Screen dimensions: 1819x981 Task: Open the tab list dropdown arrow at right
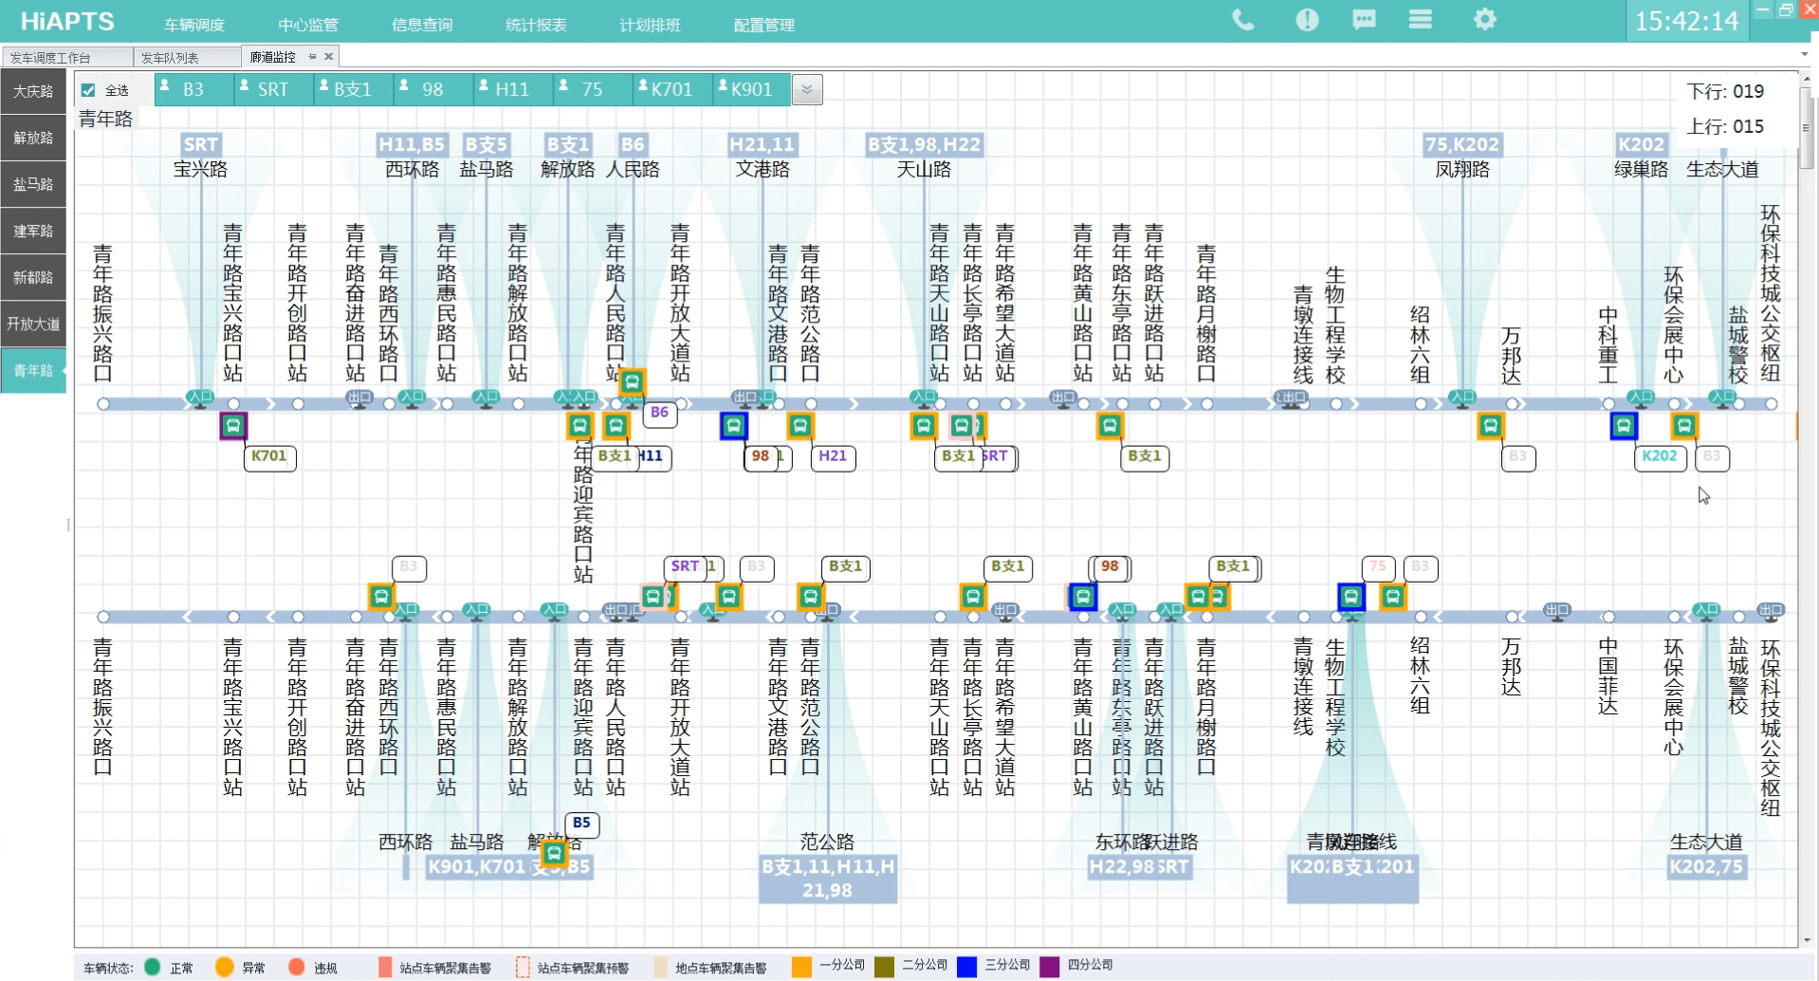point(1805,55)
